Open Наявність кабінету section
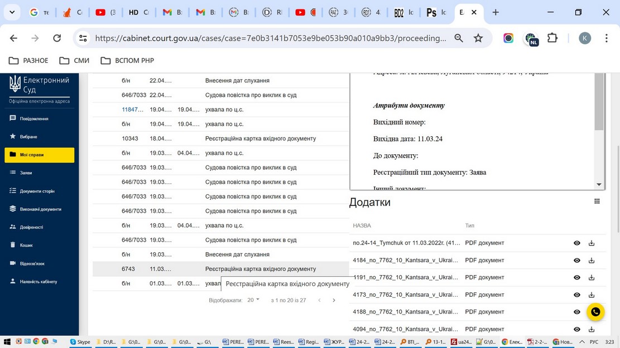 (x=39, y=281)
